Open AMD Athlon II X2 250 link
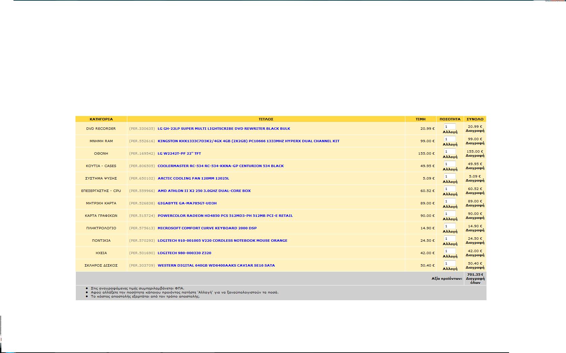 pyautogui.click(x=204, y=191)
